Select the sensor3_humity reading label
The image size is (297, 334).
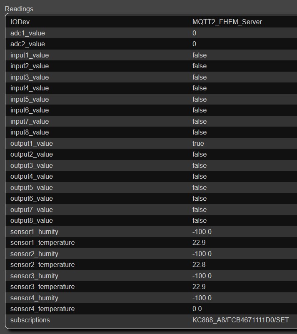click(34, 276)
